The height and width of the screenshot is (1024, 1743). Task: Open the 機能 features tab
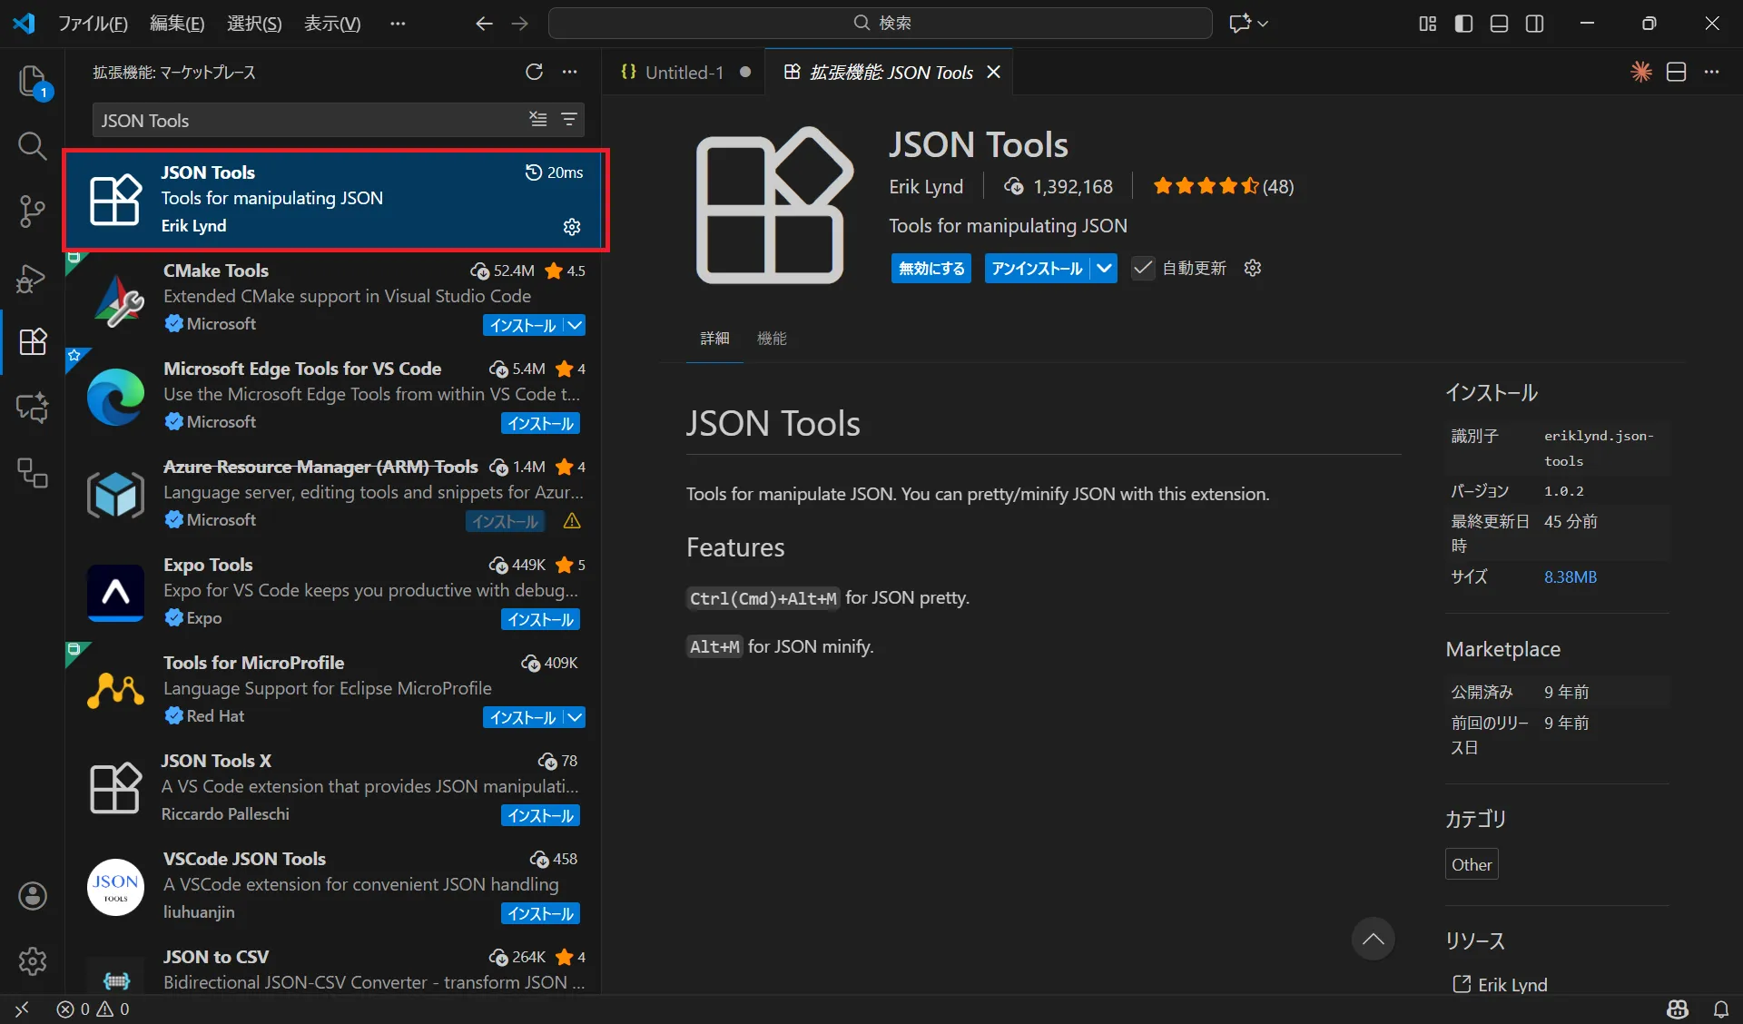[x=772, y=339]
